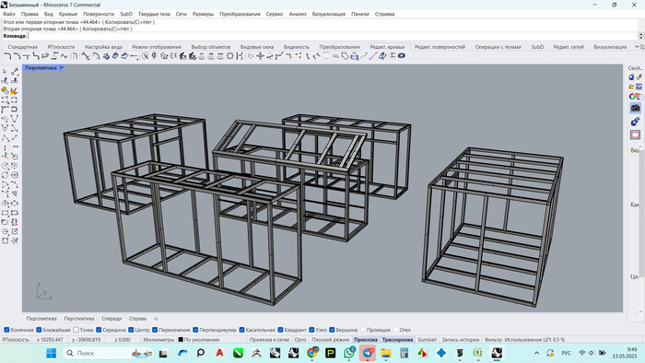This screenshot has width=645, height=363.
Task: Open the Поверхности menu
Action: (x=99, y=14)
